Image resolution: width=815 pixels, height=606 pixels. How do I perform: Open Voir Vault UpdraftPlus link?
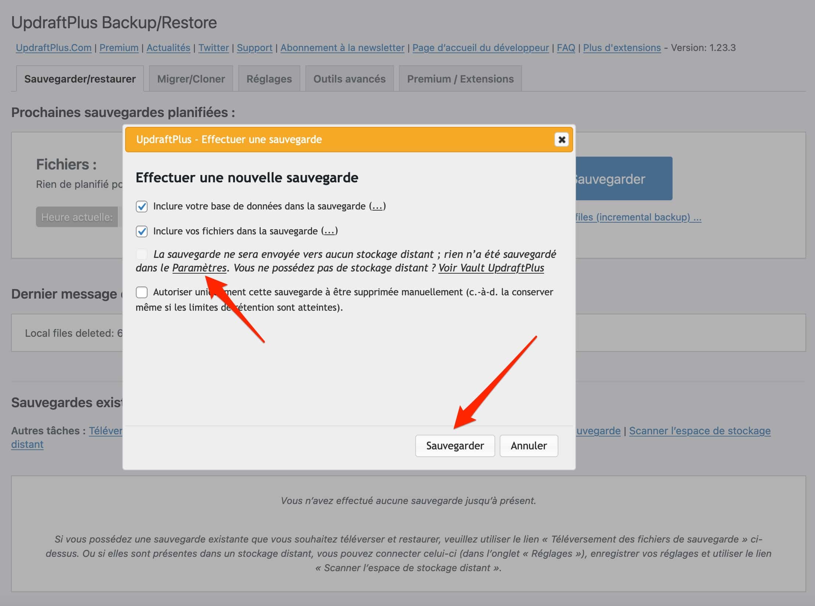click(x=491, y=268)
